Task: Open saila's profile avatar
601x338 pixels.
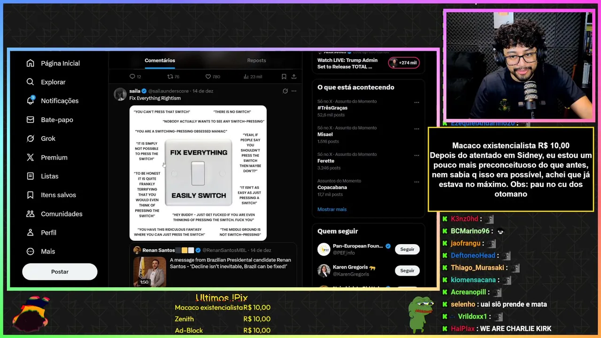Action: click(x=120, y=94)
